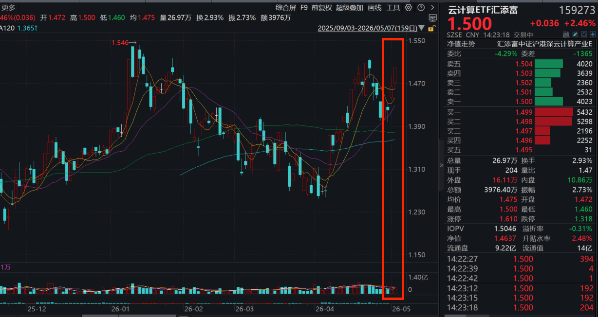The image size is (598, 317).
Task: Set a price alert with the bell icon
Action: tap(584, 35)
